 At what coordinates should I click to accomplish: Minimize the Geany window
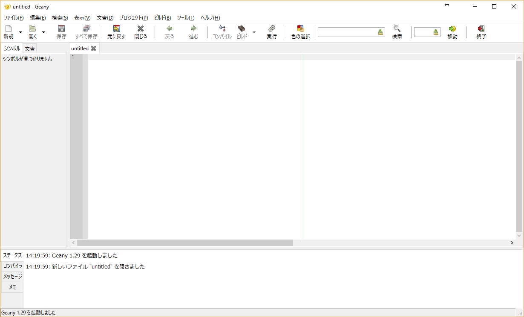click(x=475, y=6)
